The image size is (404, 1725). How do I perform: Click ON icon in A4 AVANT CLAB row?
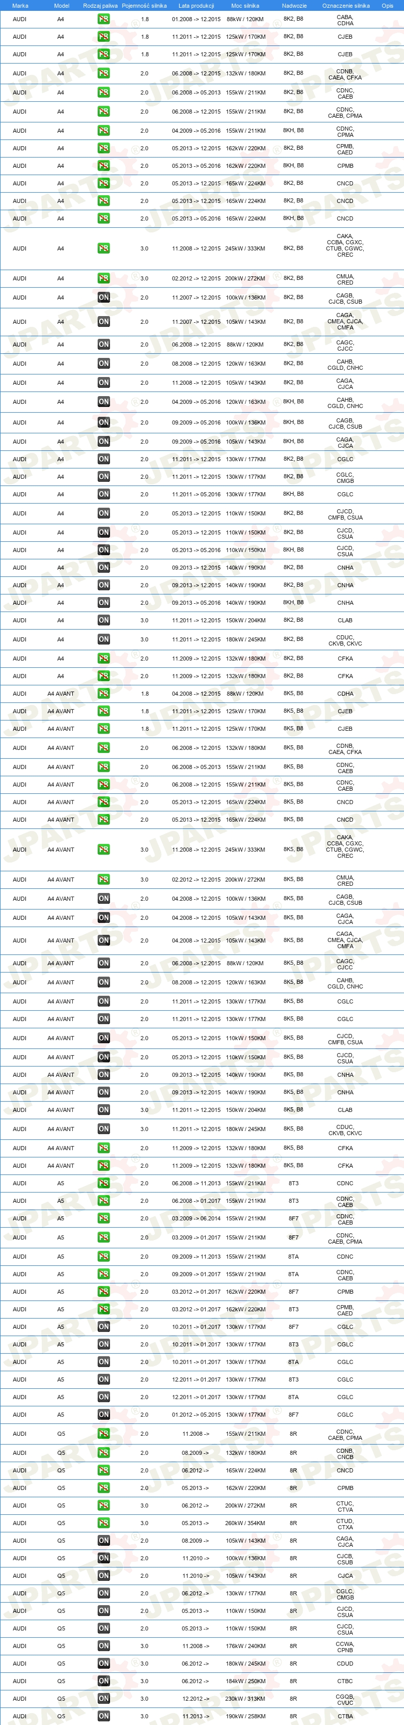click(103, 1110)
